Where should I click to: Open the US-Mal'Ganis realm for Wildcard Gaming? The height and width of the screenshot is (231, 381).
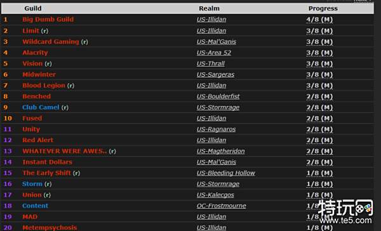point(217,42)
